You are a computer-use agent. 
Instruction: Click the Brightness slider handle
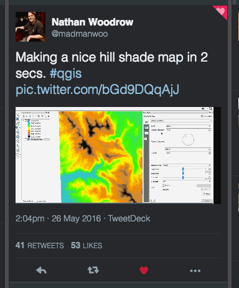(183, 169)
